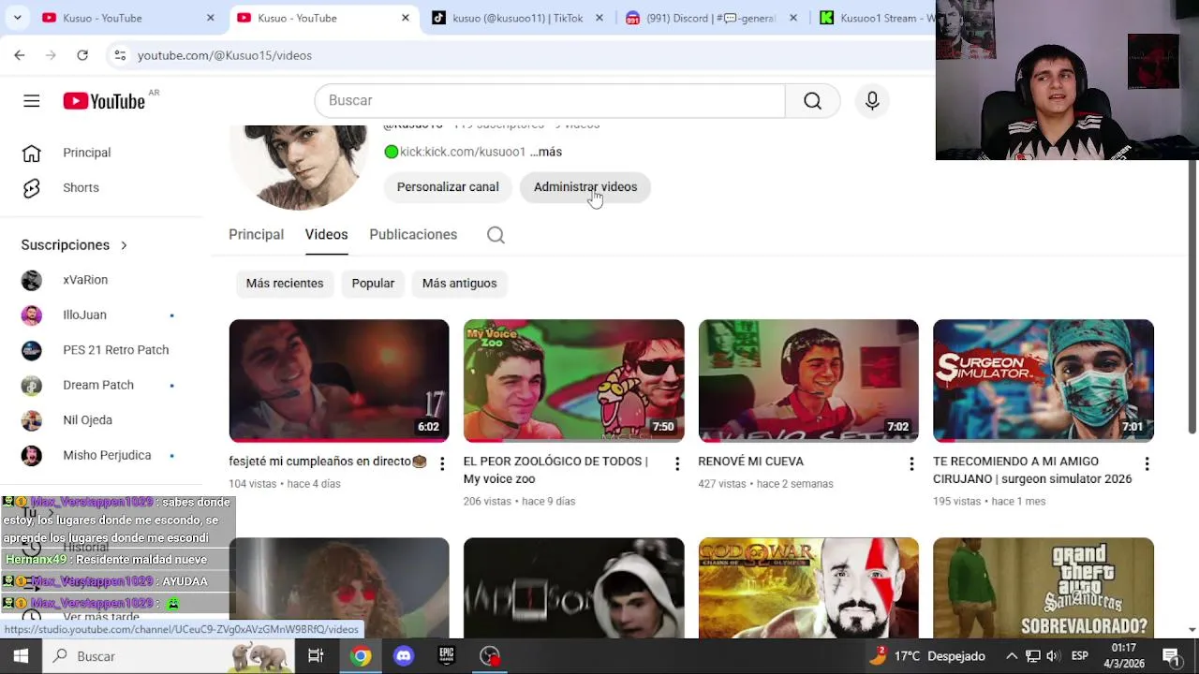Image resolution: width=1199 pixels, height=674 pixels.
Task: Select the Videos channel tab
Action: [x=326, y=235]
